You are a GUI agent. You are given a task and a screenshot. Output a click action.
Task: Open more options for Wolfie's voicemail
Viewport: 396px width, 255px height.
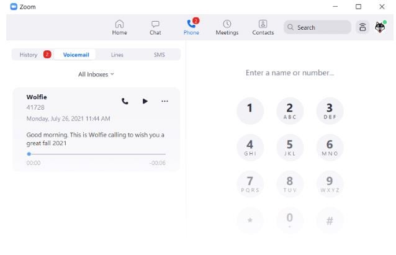tap(164, 101)
